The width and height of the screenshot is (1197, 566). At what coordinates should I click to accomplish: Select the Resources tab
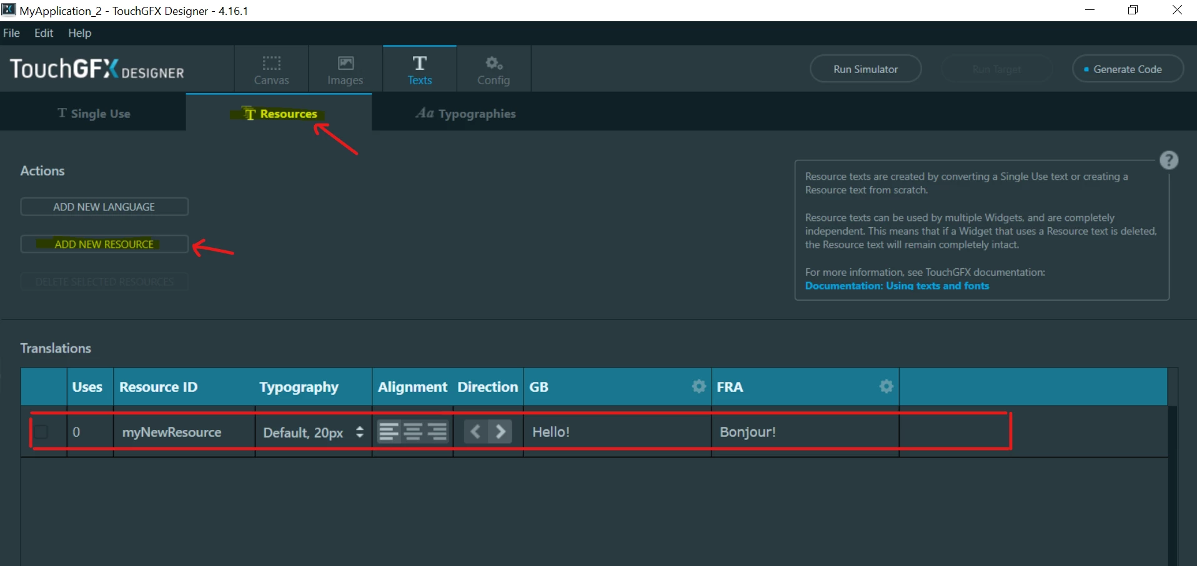tap(279, 113)
